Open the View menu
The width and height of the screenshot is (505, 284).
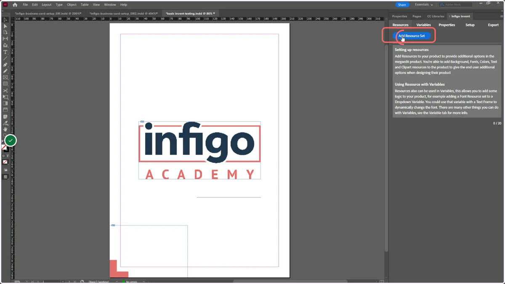click(96, 5)
